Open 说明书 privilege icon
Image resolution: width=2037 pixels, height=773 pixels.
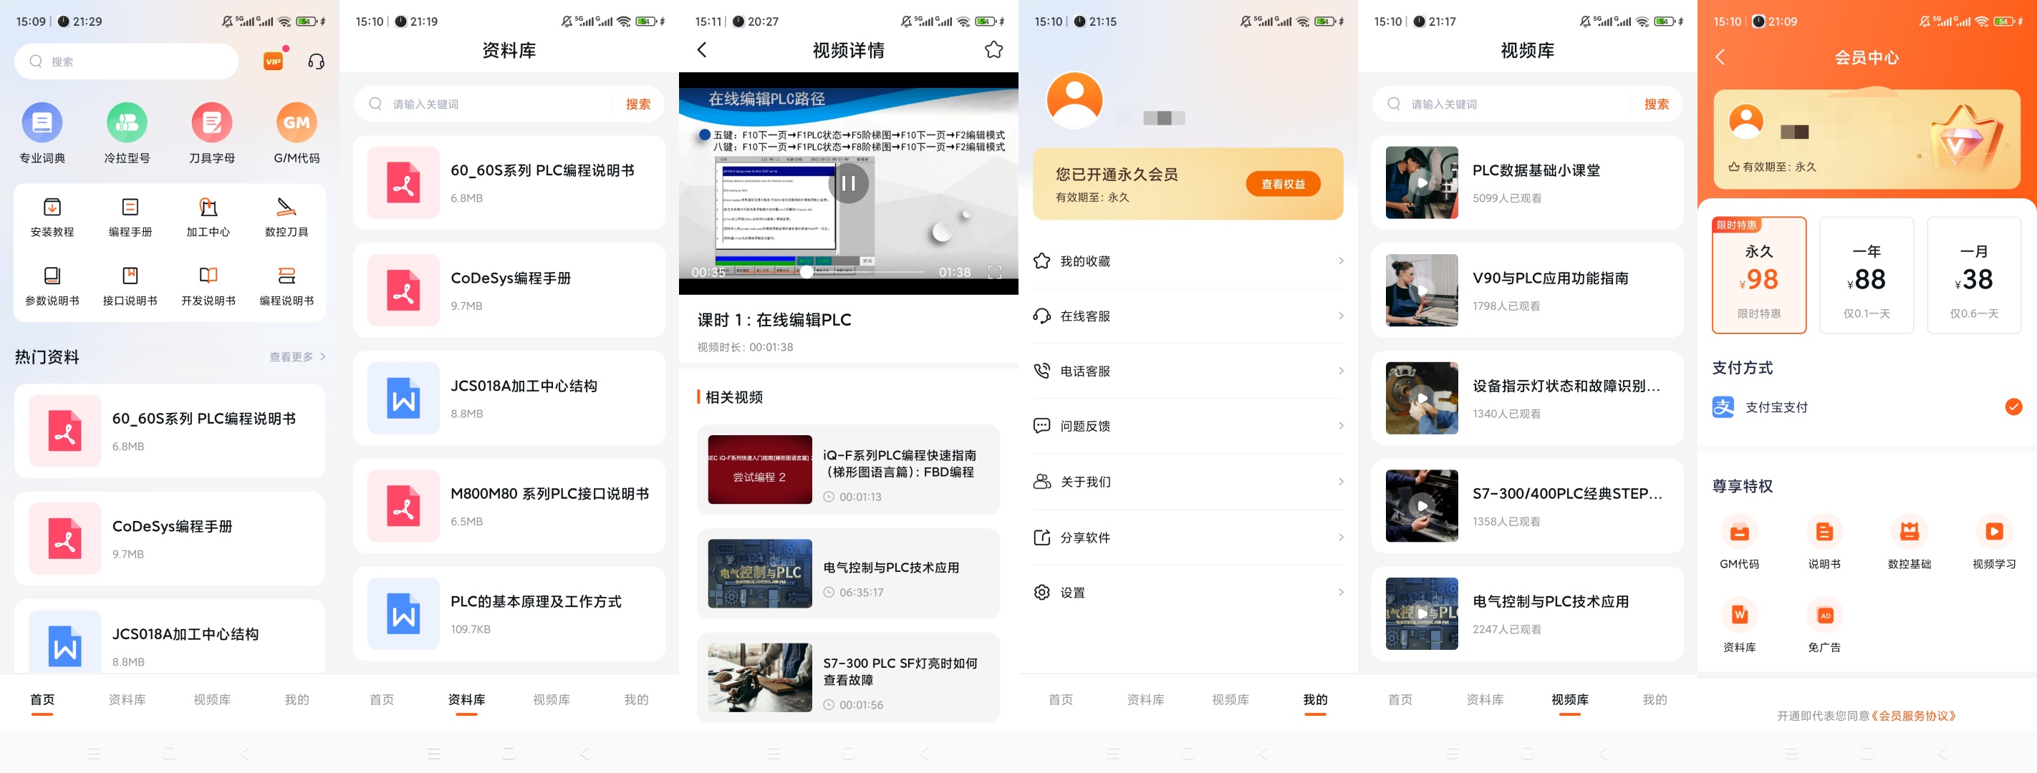[x=1824, y=532]
